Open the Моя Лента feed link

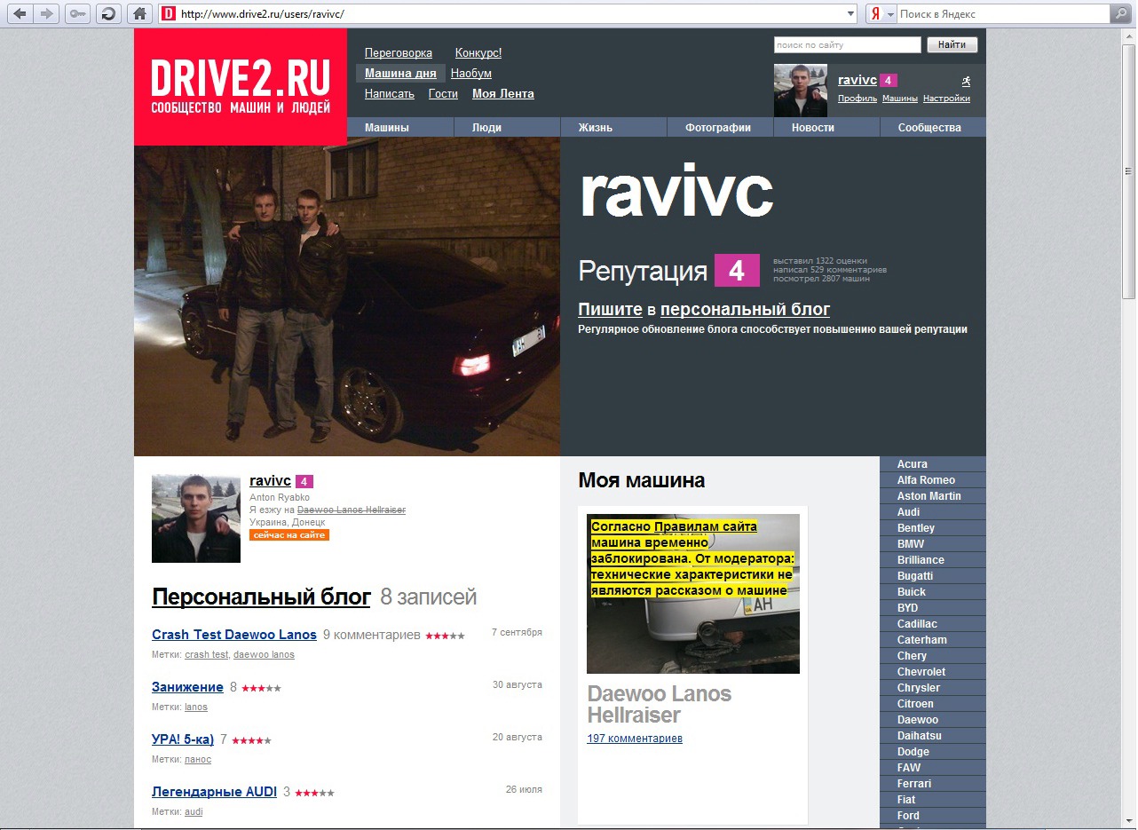503,94
